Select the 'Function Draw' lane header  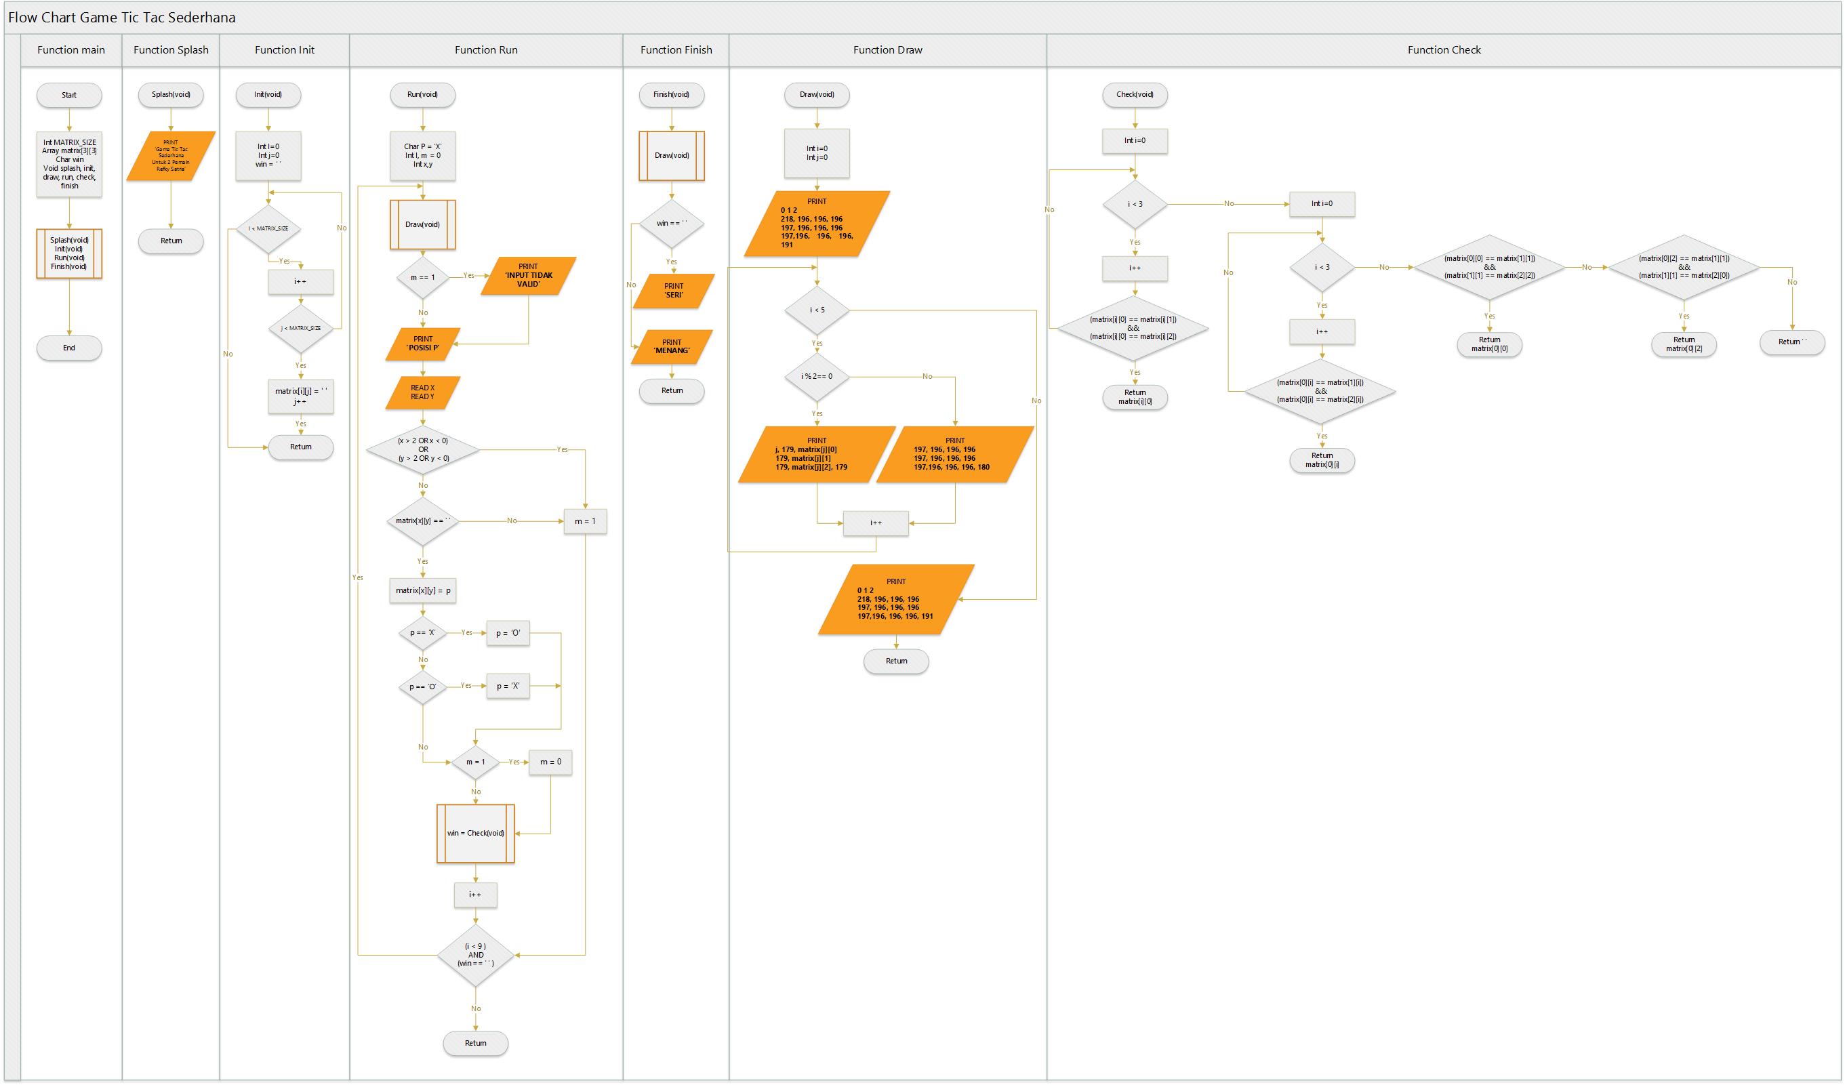[x=887, y=49]
